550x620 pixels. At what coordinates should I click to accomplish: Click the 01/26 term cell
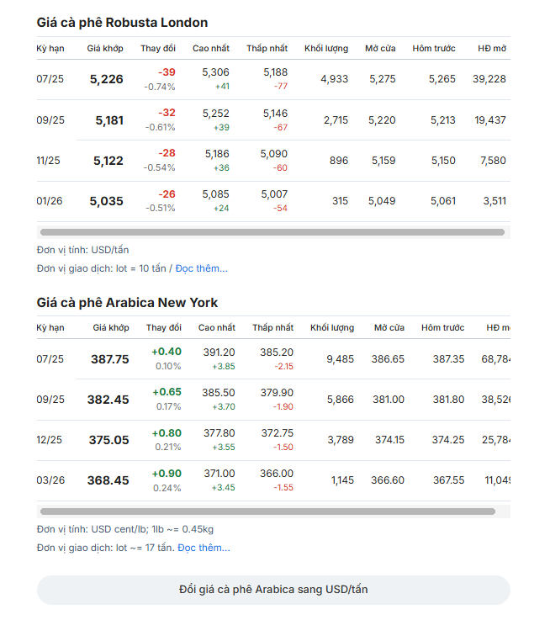click(x=50, y=201)
